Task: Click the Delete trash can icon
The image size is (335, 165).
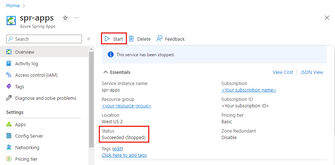Action: click(131, 39)
